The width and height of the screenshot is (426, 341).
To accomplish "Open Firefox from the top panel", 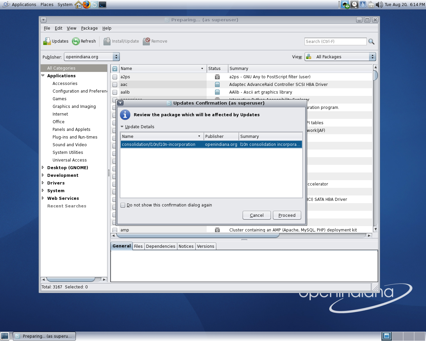I will (x=87, y=5).
